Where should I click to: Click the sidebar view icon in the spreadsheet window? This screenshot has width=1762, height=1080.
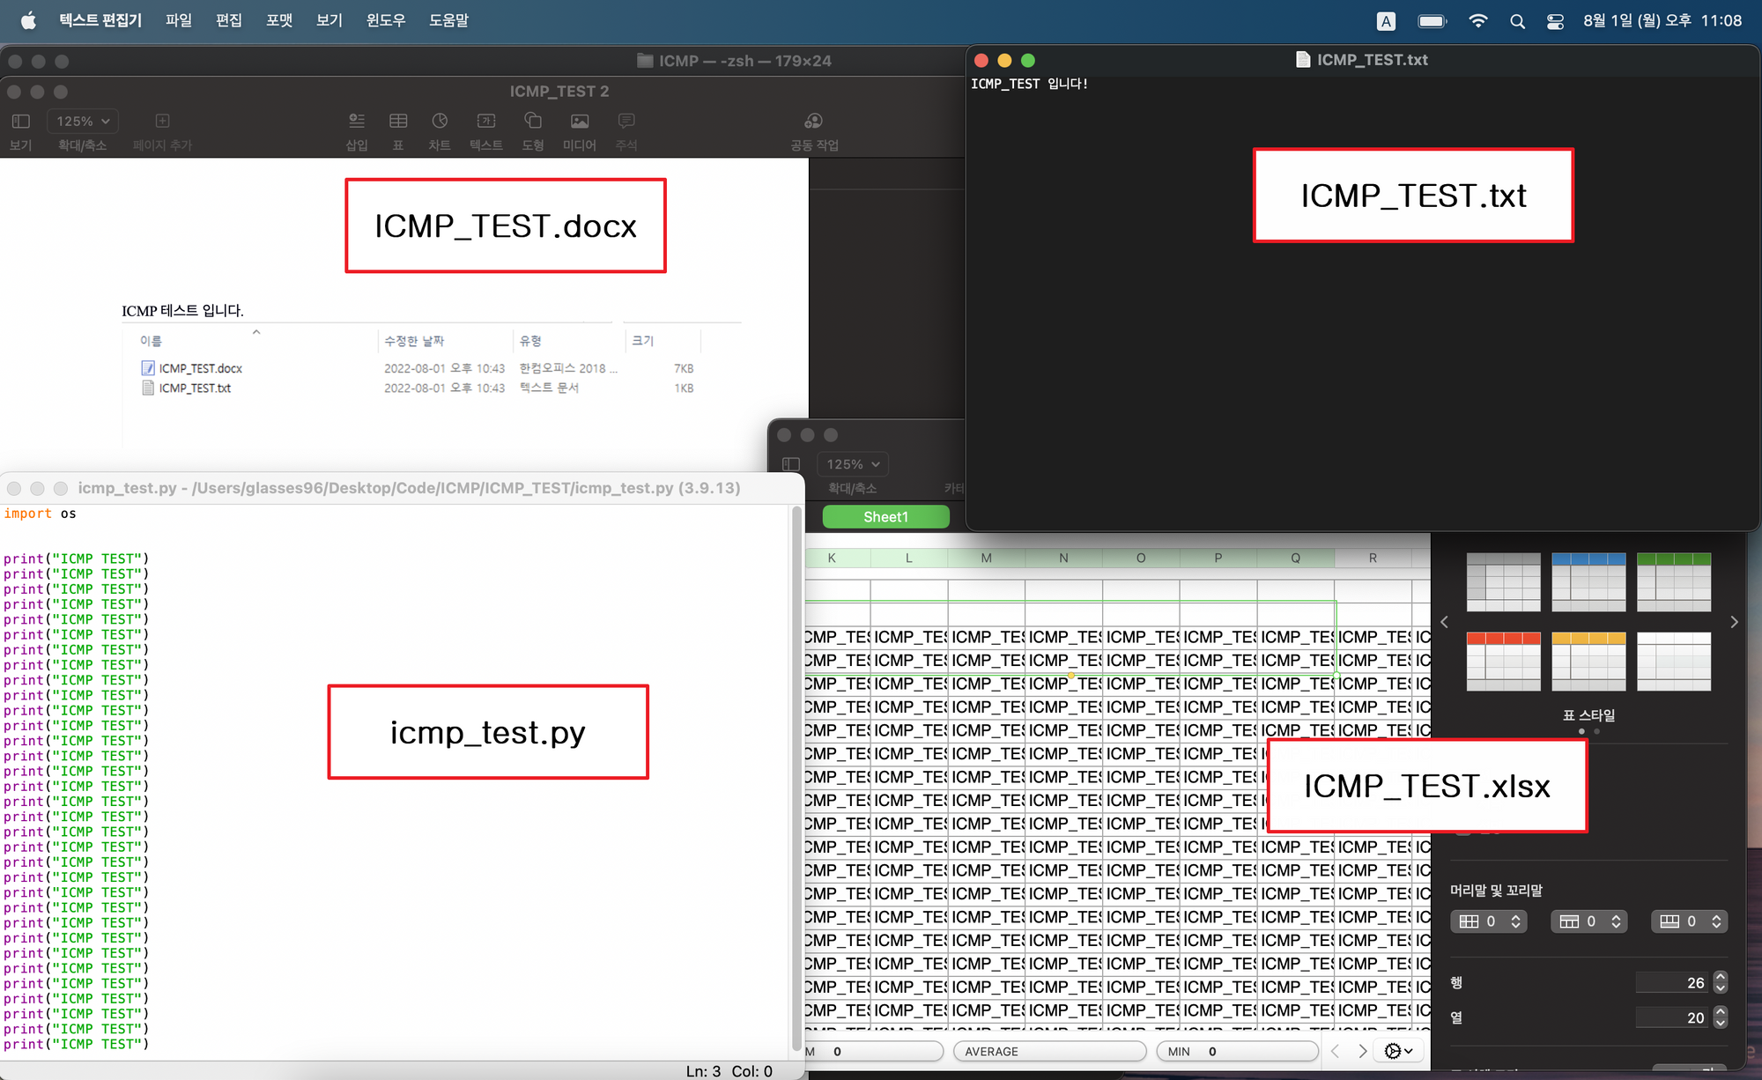(791, 464)
